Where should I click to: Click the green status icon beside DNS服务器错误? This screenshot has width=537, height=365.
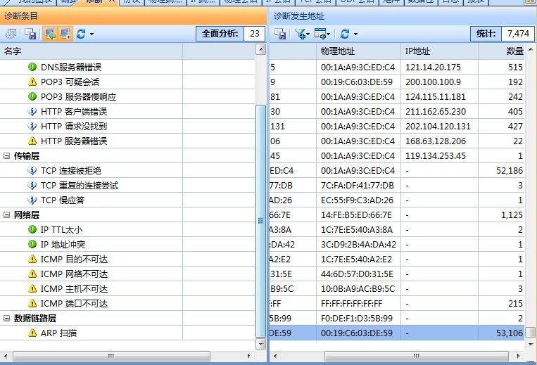pyautogui.click(x=32, y=67)
